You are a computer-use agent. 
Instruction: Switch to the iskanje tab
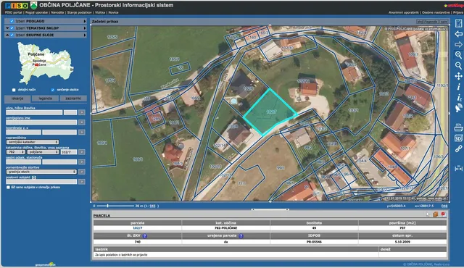[17, 99]
